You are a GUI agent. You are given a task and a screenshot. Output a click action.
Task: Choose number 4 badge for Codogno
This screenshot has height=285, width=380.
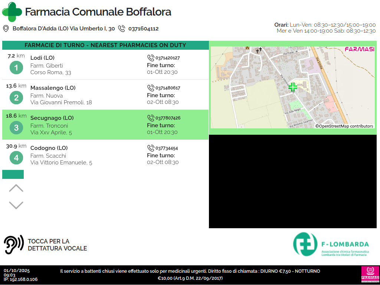(16, 158)
